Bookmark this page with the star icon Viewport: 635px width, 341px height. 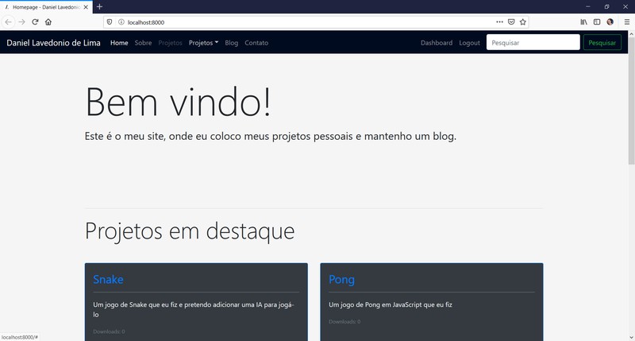pos(523,22)
